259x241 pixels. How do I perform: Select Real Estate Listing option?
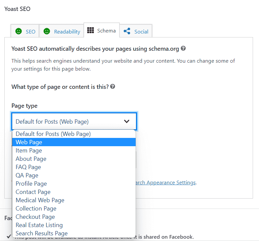coord(39,225)
